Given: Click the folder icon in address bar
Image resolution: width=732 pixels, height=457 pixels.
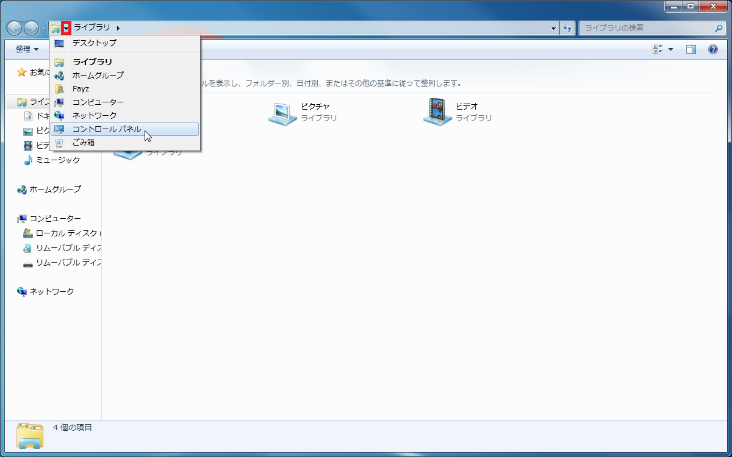Looking at the screenshot, I should (56, 28).
